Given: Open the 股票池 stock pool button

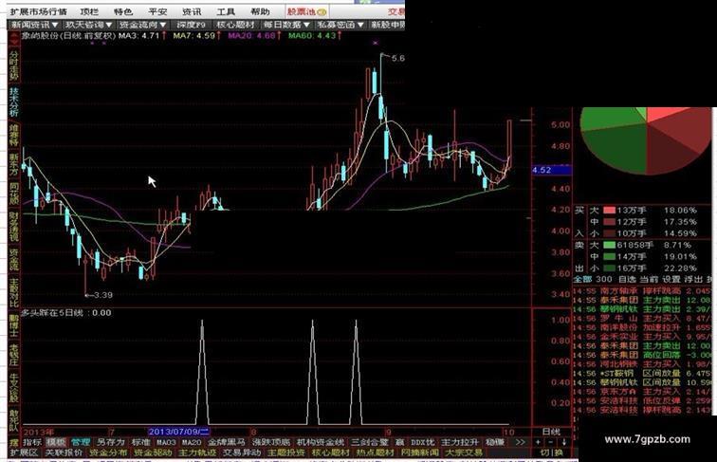Looking at the screenshot, I should [306, 11].
